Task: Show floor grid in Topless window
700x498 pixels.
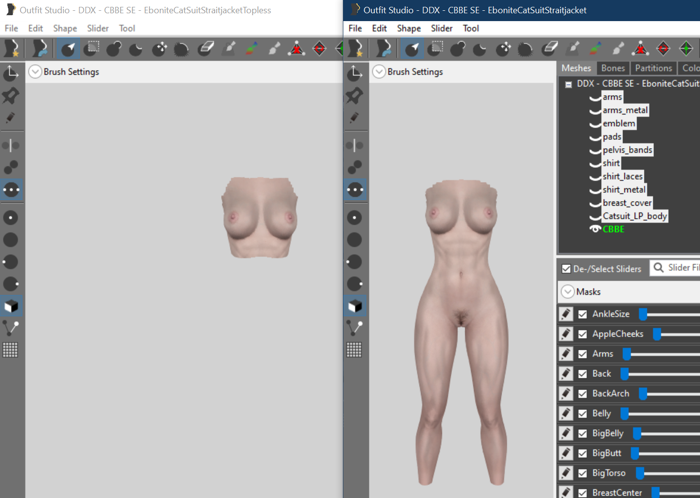Action: pyautogui.click(x=10, y=350)
